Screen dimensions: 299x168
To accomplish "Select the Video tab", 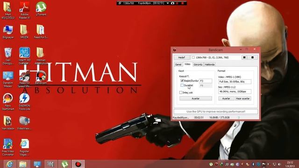I will click(187, 64).
